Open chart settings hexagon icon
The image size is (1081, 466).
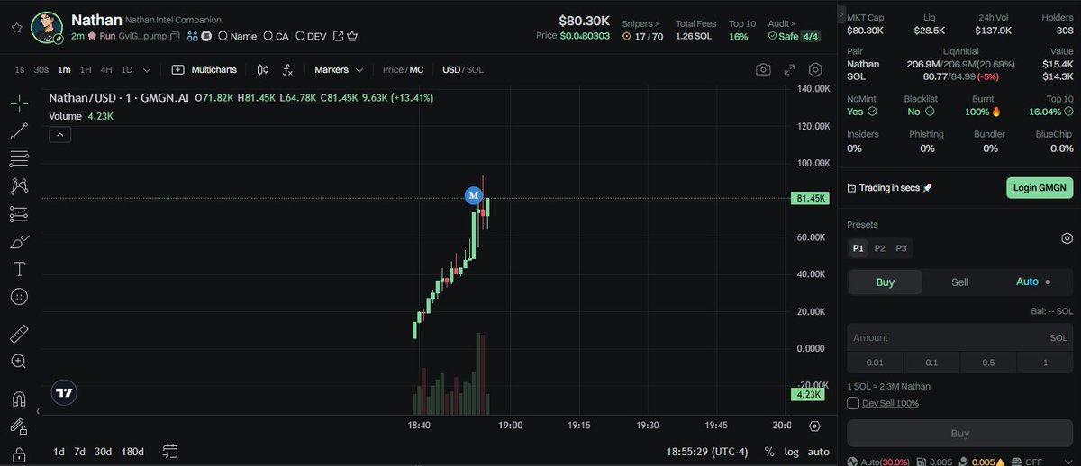click(815, 69)
